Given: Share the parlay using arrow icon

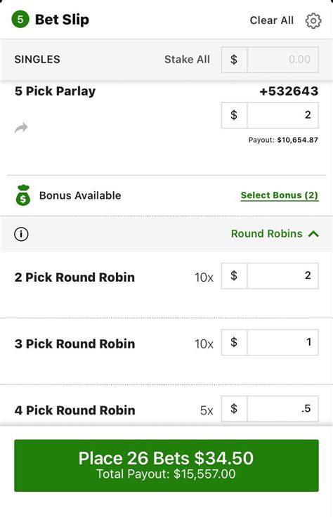Looking at the screenshot, I should click(21, 127).
